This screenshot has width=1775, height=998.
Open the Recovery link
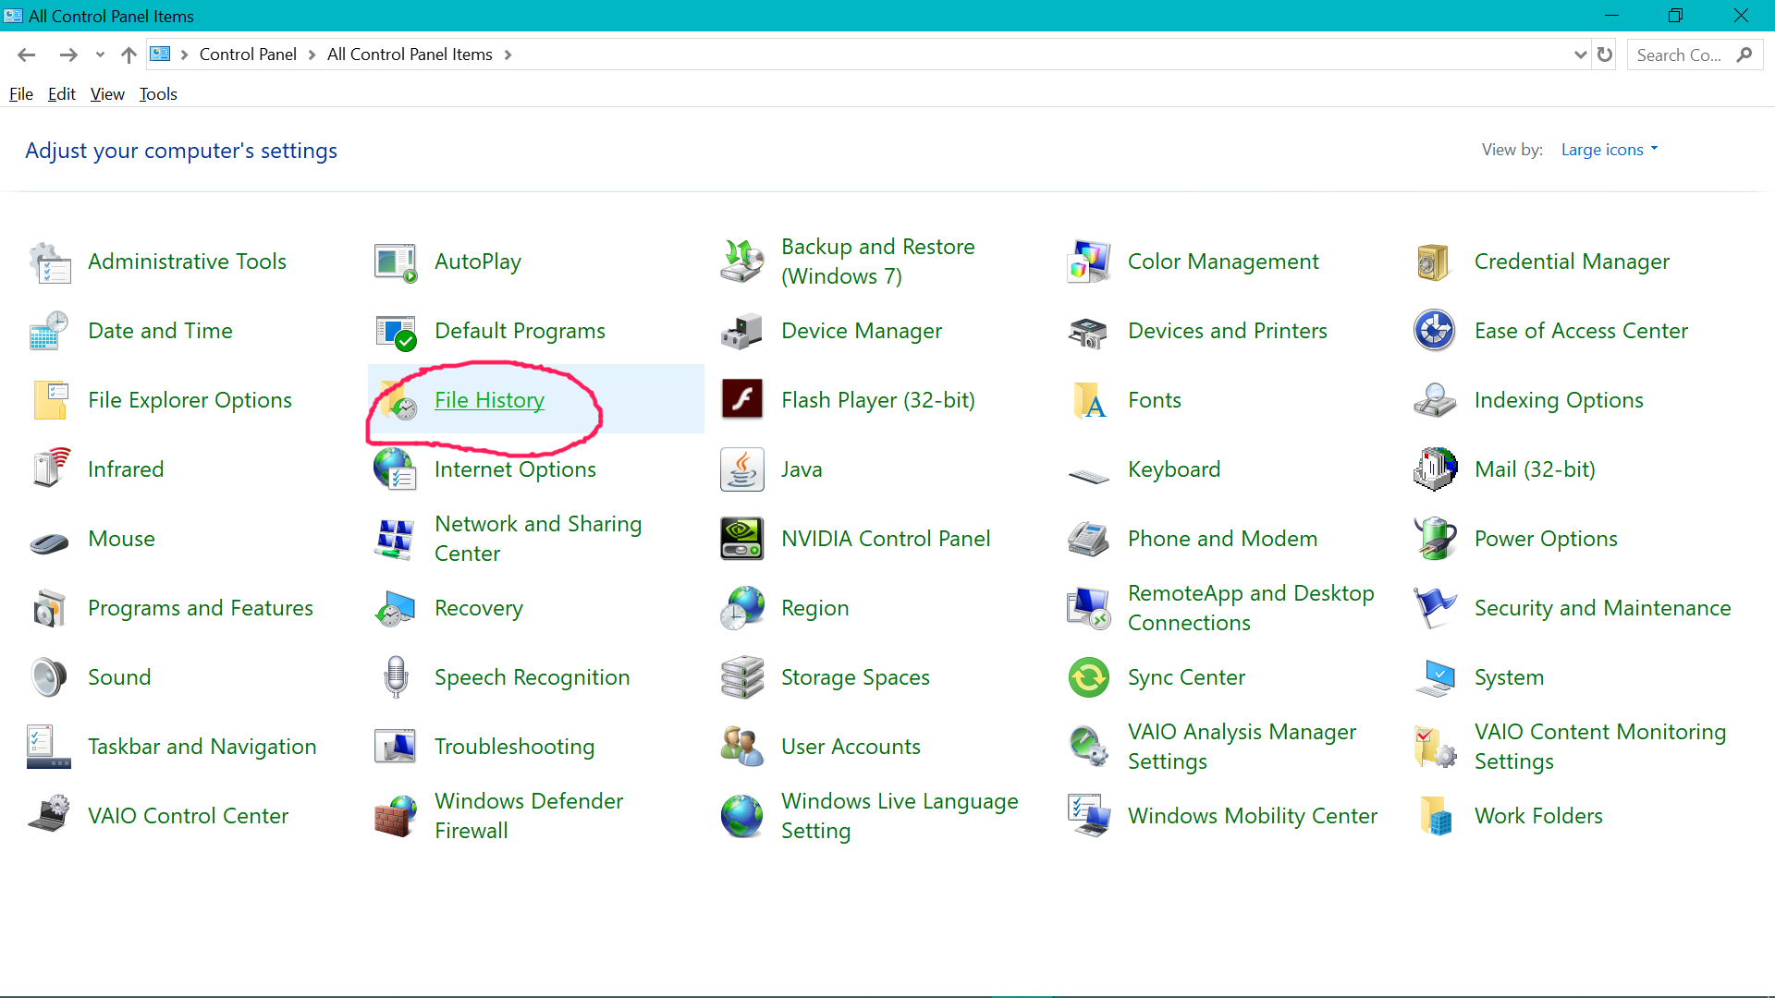point(479,608)
